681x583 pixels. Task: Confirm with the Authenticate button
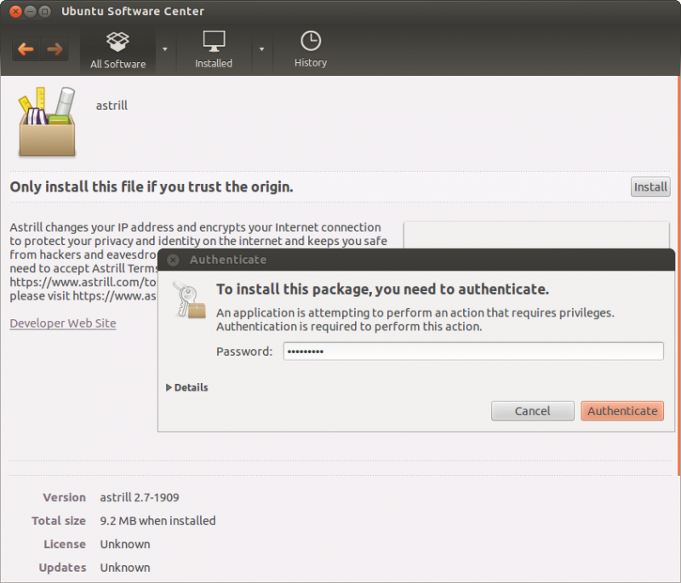622,411
